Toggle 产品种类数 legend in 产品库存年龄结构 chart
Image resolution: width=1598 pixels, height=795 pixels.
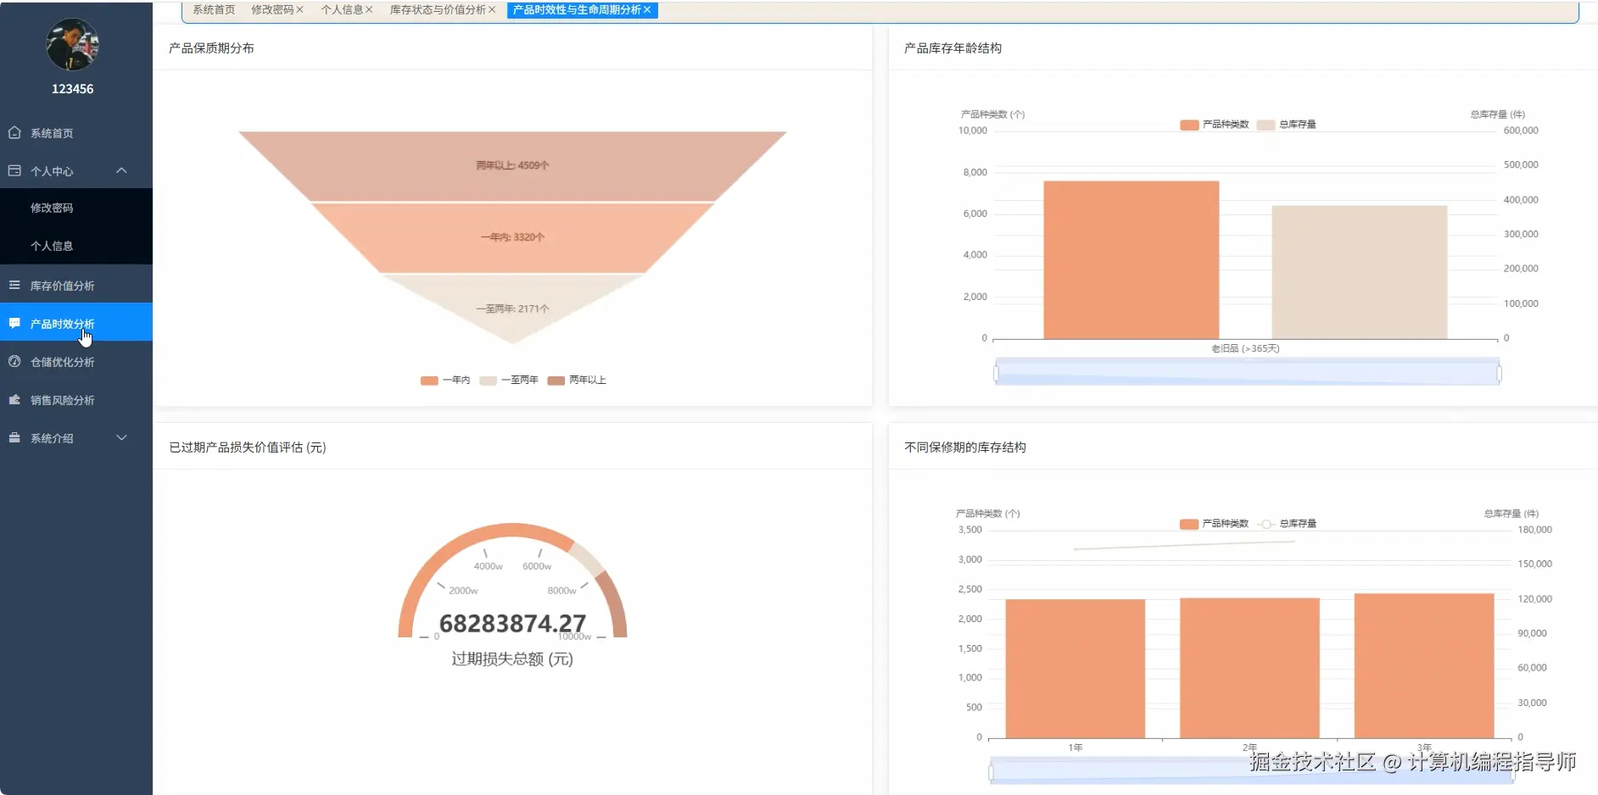coord(1215,125)
